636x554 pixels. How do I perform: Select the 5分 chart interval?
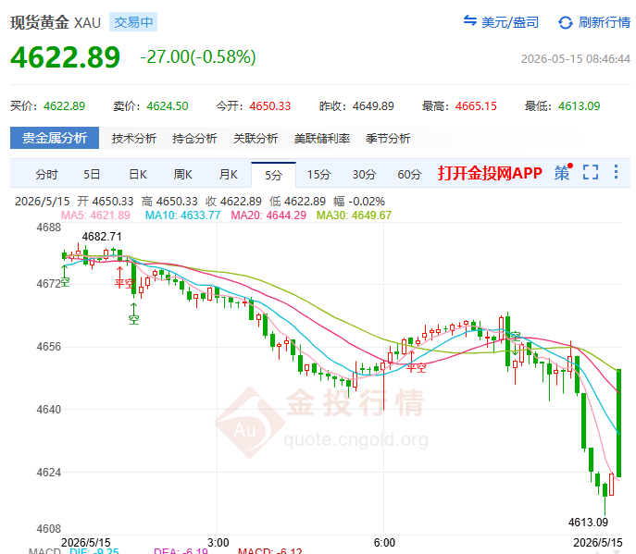pos(273,175)
